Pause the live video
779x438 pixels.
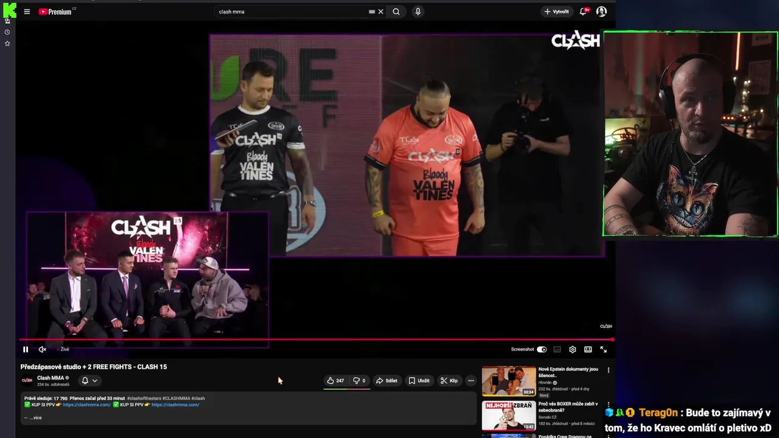tap(26, 350)
